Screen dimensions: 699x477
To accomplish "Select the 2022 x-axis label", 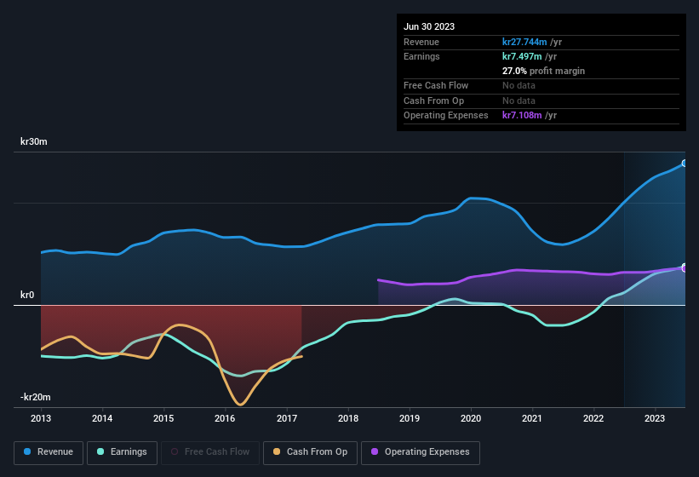I will [593, 418].
